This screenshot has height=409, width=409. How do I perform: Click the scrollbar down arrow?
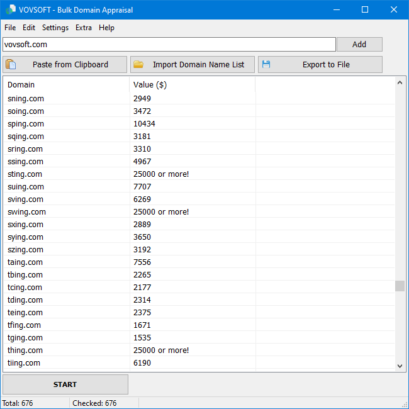(400, 366)
